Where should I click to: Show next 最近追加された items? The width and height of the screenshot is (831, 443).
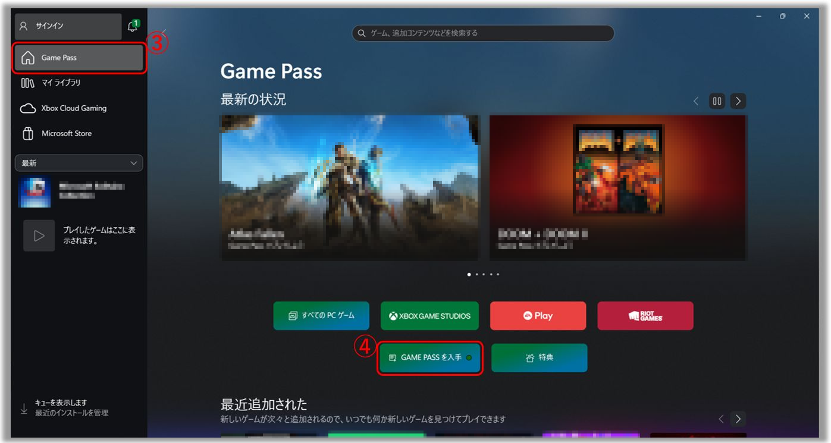coord(738,419)
